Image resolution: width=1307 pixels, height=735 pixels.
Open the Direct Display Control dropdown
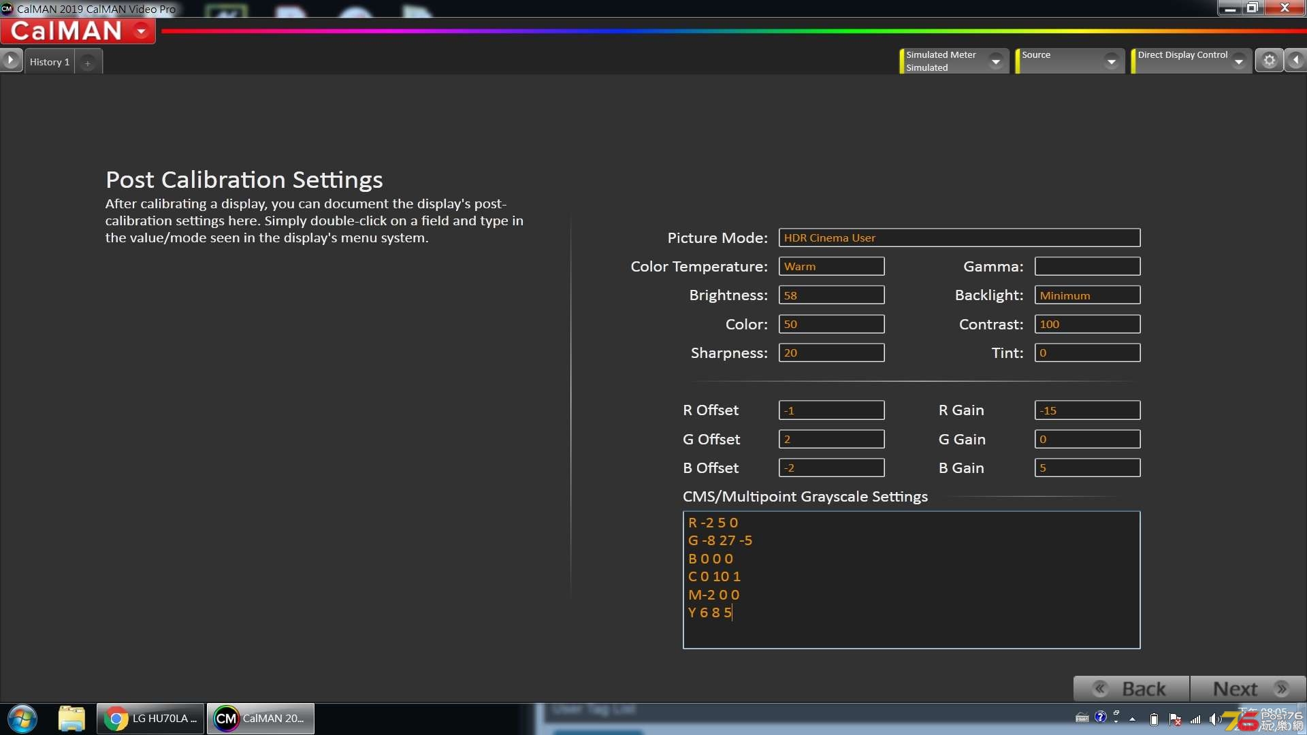pos(1242,60)
